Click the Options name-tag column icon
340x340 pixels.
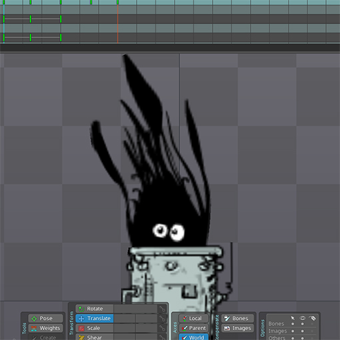(312, 318)
